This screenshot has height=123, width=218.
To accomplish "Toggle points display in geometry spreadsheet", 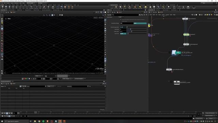I will (20, 86).
